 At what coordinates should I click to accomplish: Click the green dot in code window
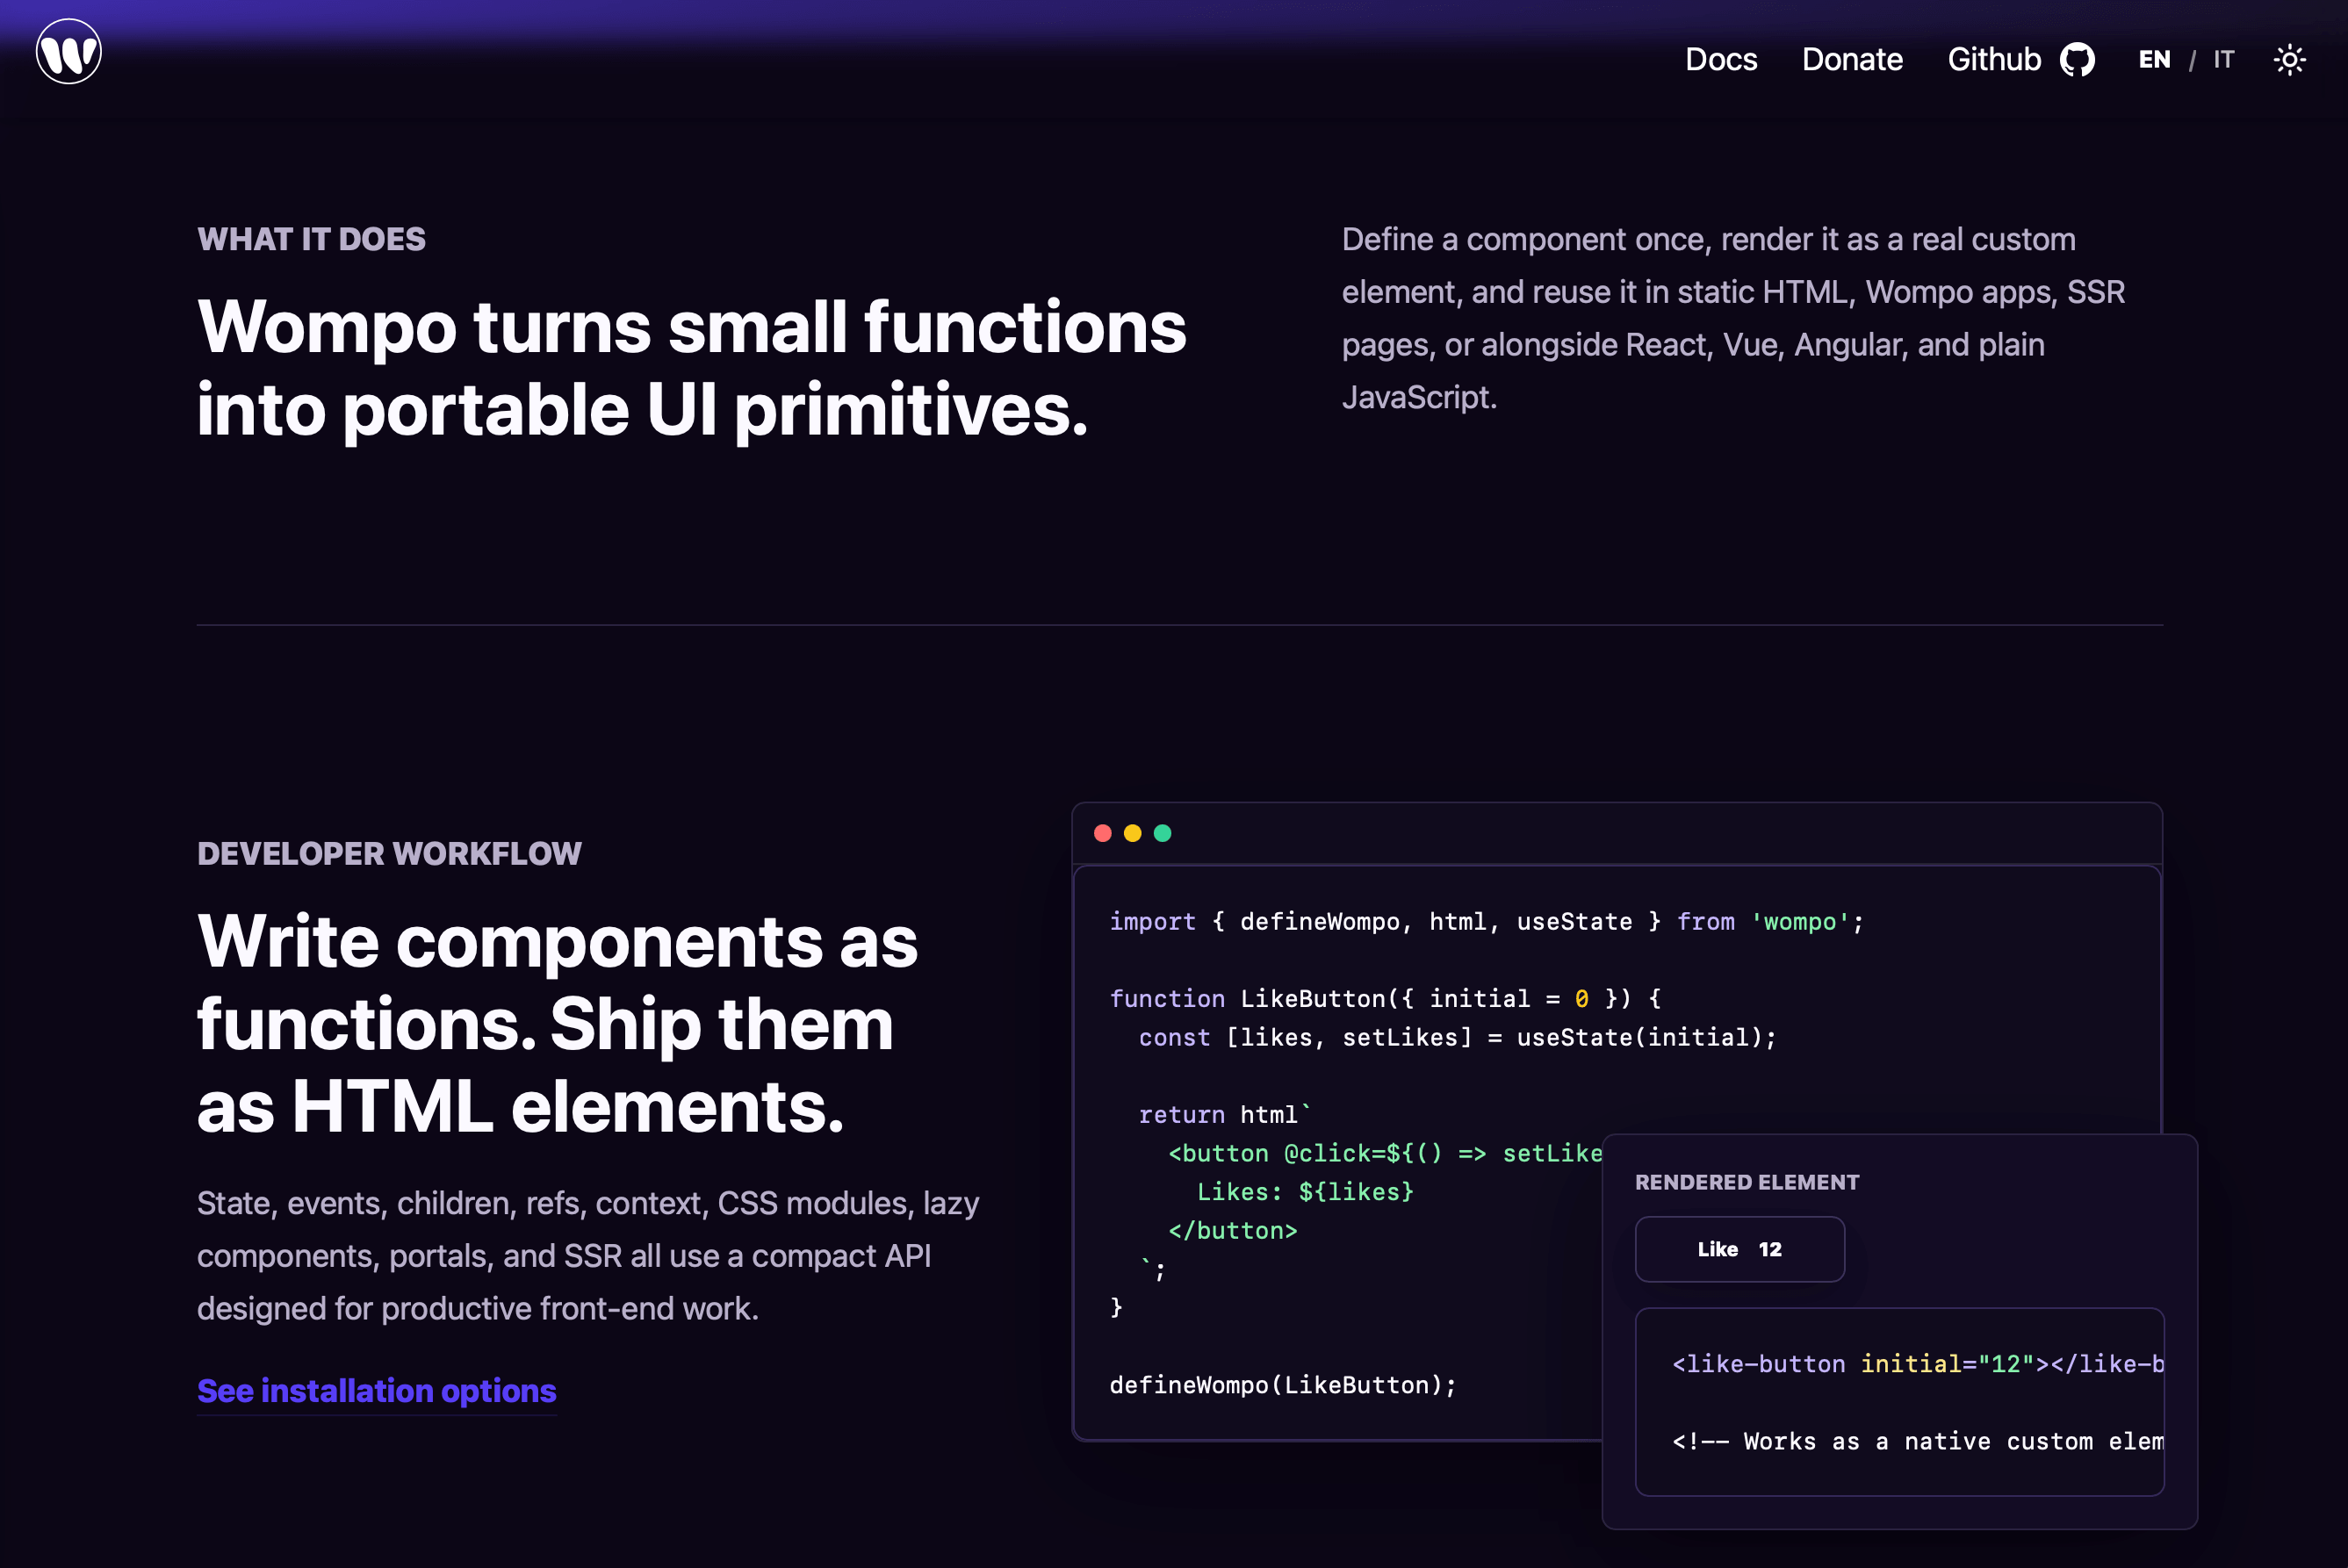coord(1162,833)
